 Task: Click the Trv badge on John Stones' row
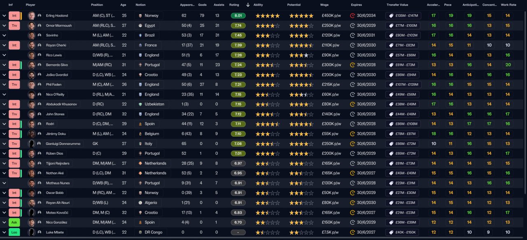pos(14,114)
